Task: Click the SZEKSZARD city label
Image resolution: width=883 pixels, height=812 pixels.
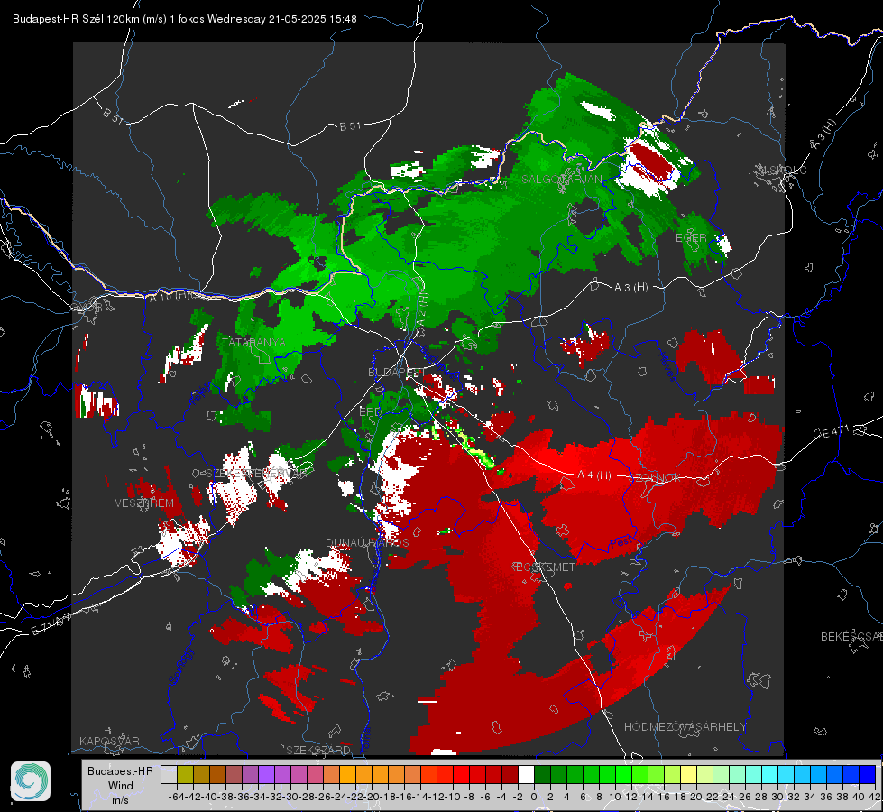Action: (318, 750)
